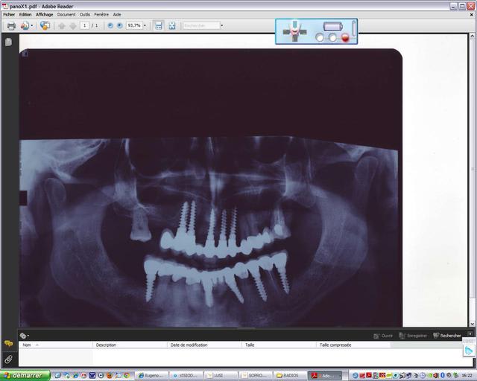477x381 pixels.
Task: Expand attachments panel options gear menu
Action: pos(25,336)
